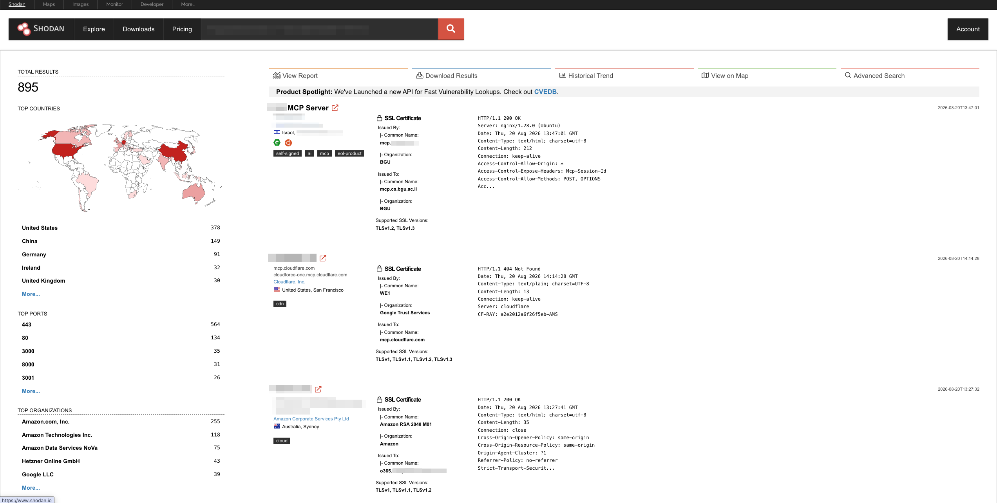The height and width of the screenshot is (503, 997).
Task: Open Advanced Search
Action: [x=875, y=76]
